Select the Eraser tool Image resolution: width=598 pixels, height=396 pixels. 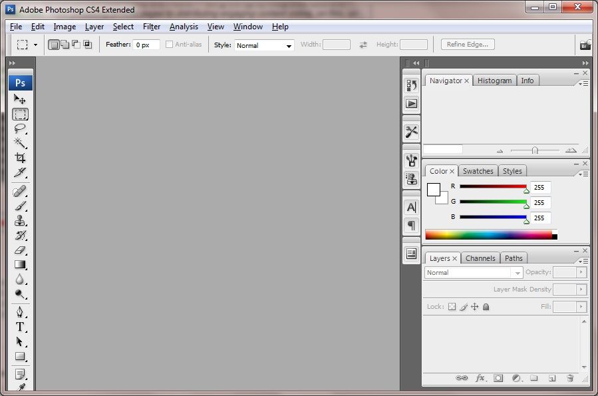20,250
